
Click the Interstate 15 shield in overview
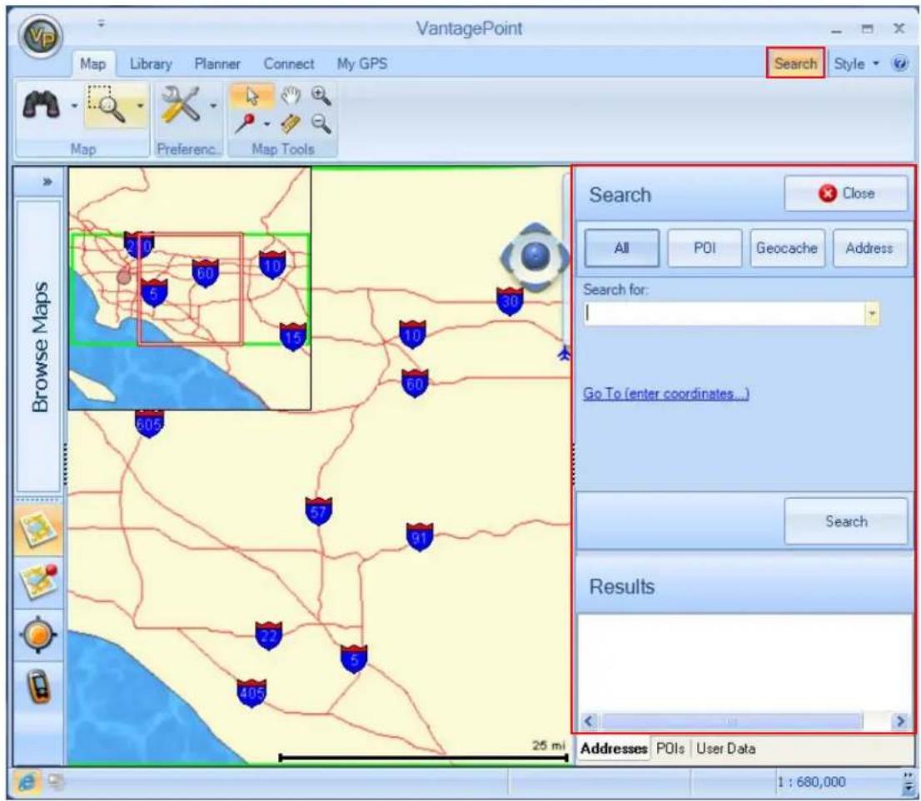[293, 336]
